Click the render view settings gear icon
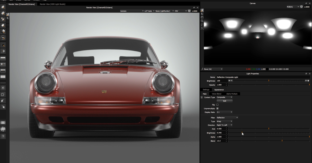Viewport: 312px width, 163px height. pyautogui.click(x=189, y=11)
